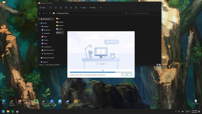Go back with the Back arrow
The height and width of the screenshot is (114, 202).
click(40, 13)
